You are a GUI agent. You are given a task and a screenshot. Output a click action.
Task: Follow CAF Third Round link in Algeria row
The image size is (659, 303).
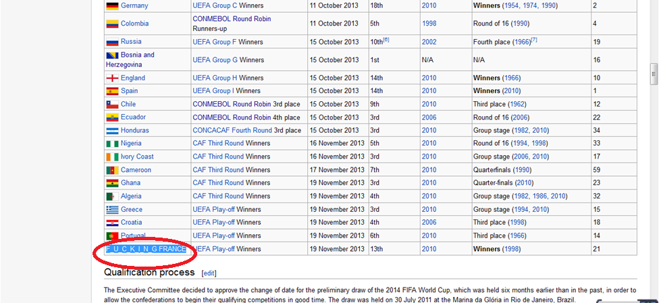(218, 196)
